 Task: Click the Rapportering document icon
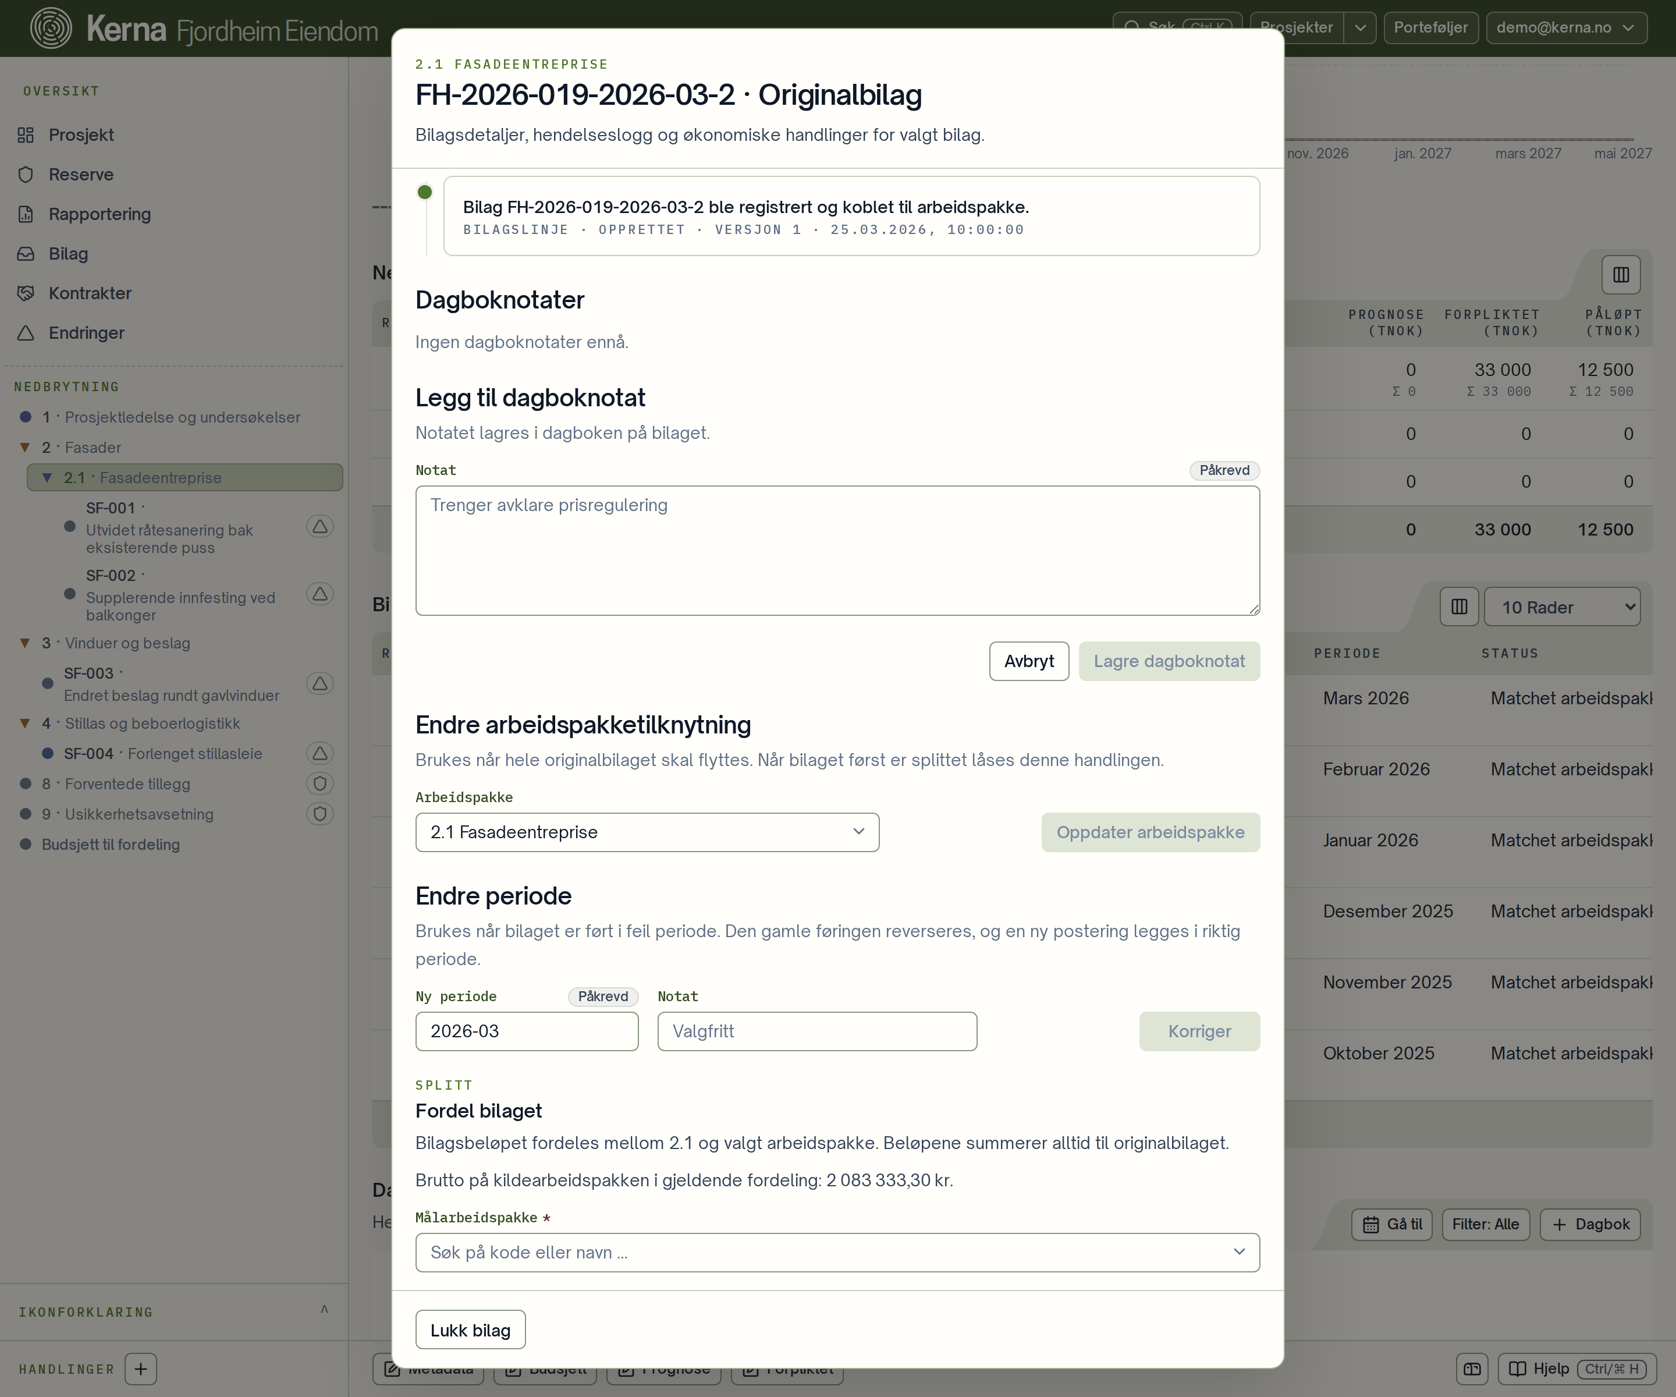[26, 214]
